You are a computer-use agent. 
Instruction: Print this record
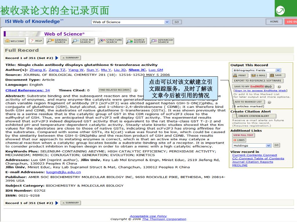tap(240, 75)
